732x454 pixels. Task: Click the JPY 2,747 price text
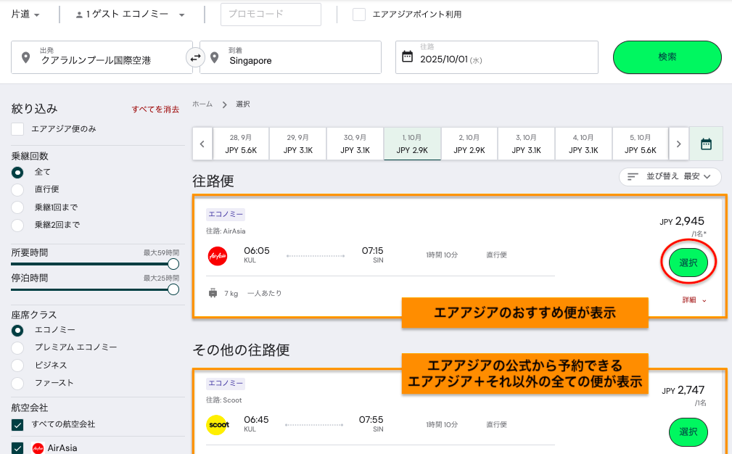(683, 390)
